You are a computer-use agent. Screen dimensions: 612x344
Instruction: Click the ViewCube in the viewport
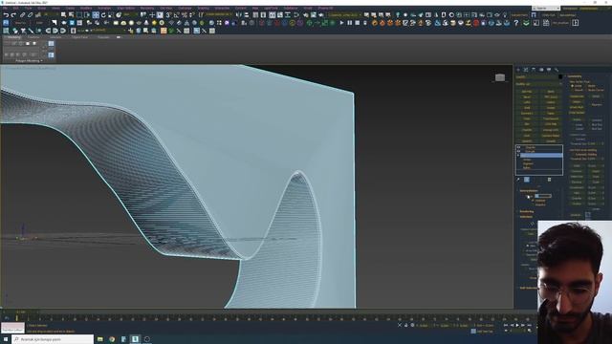[500, 77]
